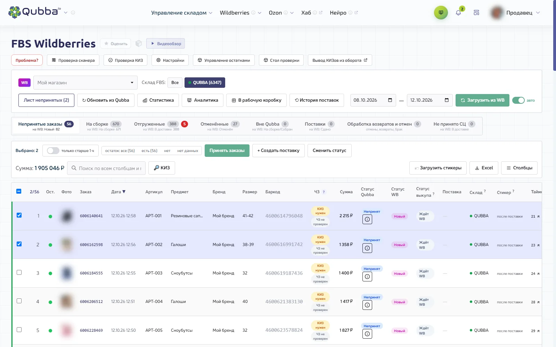
Task: Open calendar picker for date 08.10.2026
Action: 390,100
